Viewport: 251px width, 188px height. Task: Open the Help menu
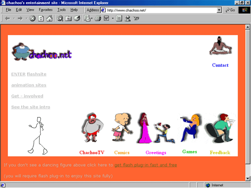(x=74, y=10)
